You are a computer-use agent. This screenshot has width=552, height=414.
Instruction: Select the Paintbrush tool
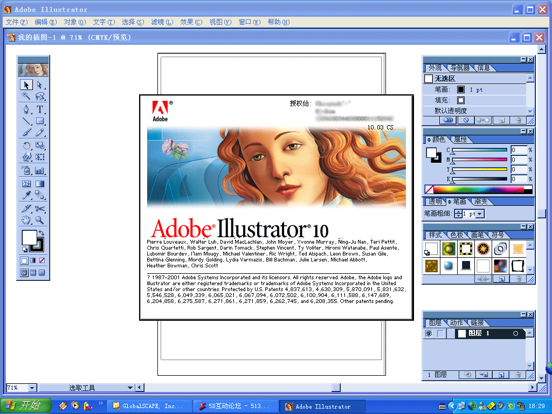(26, 133)
